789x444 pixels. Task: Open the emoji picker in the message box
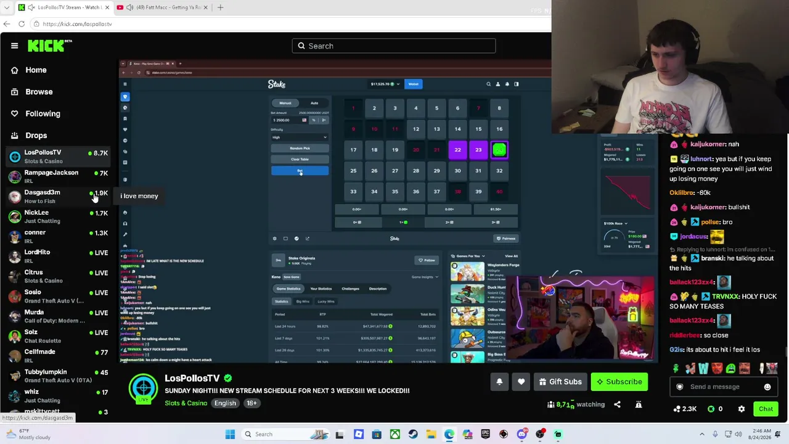coord(767,387)
